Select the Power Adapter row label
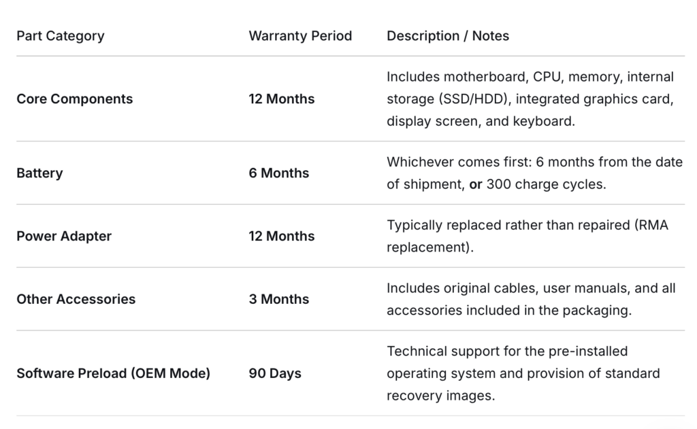697x429 pixels. [x=64, y=236]
